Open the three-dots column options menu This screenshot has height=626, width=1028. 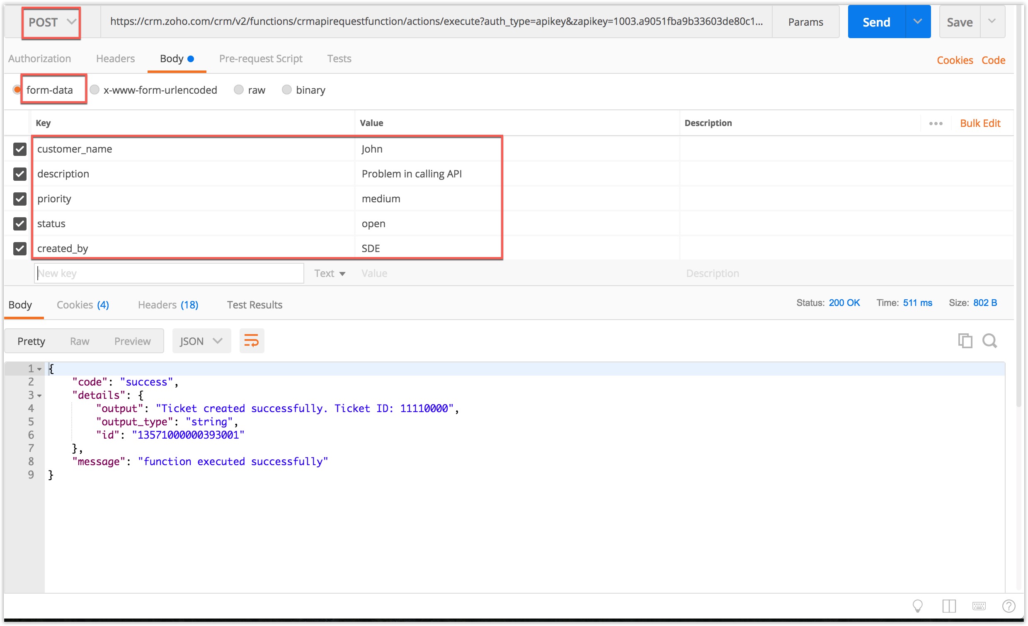click(936, 124)
